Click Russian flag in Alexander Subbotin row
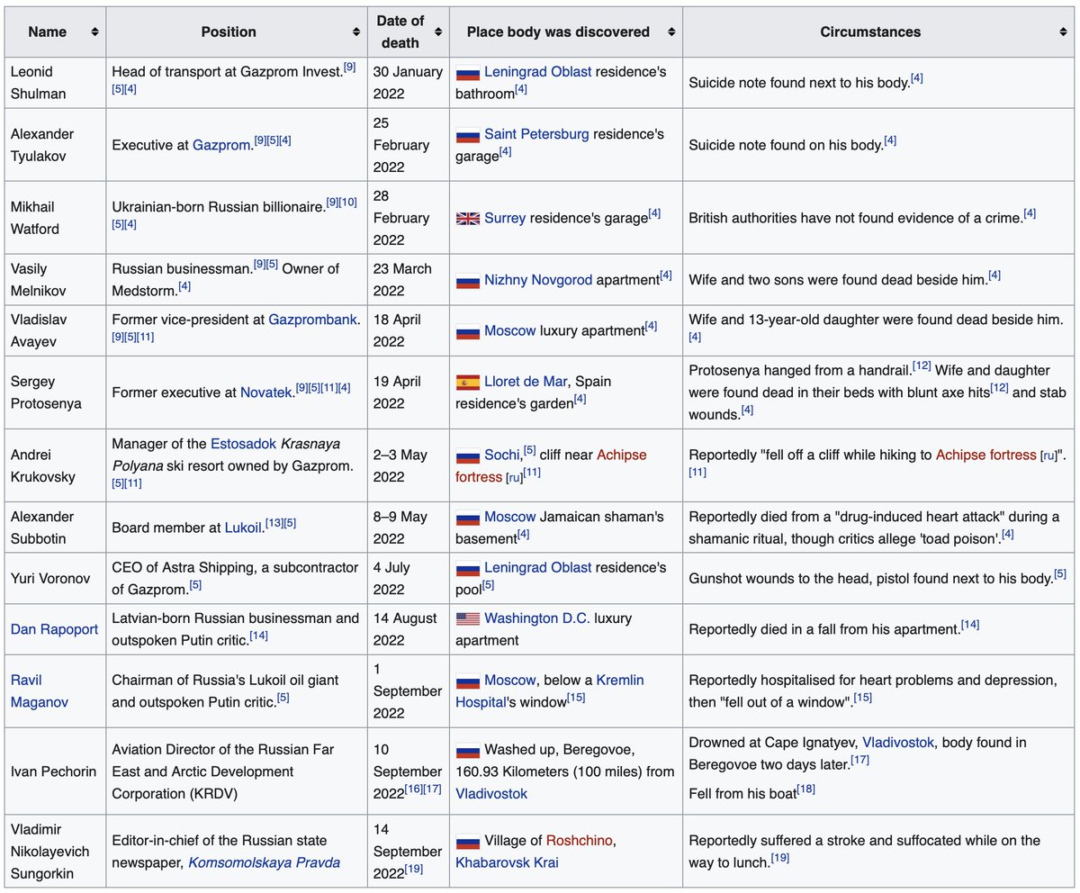Image resolution: width=1080 pixels, height=893 pixels. tap(468, 518)
